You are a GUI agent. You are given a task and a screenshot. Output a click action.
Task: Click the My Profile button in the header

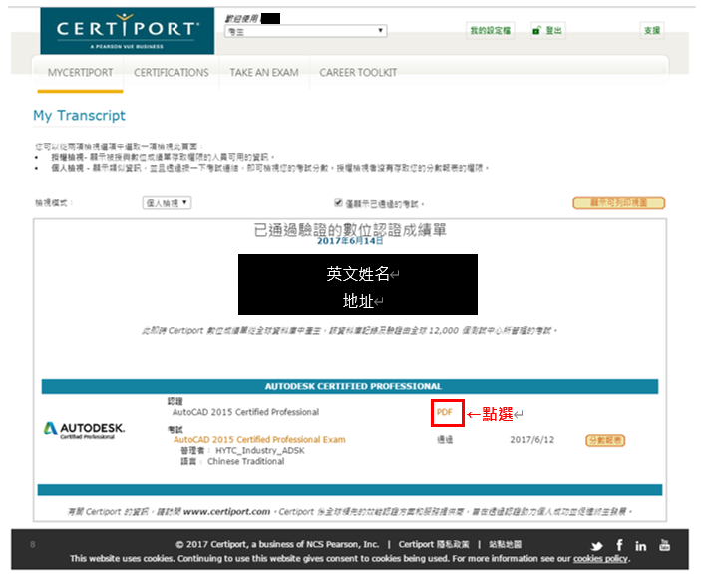coord(491,30)
